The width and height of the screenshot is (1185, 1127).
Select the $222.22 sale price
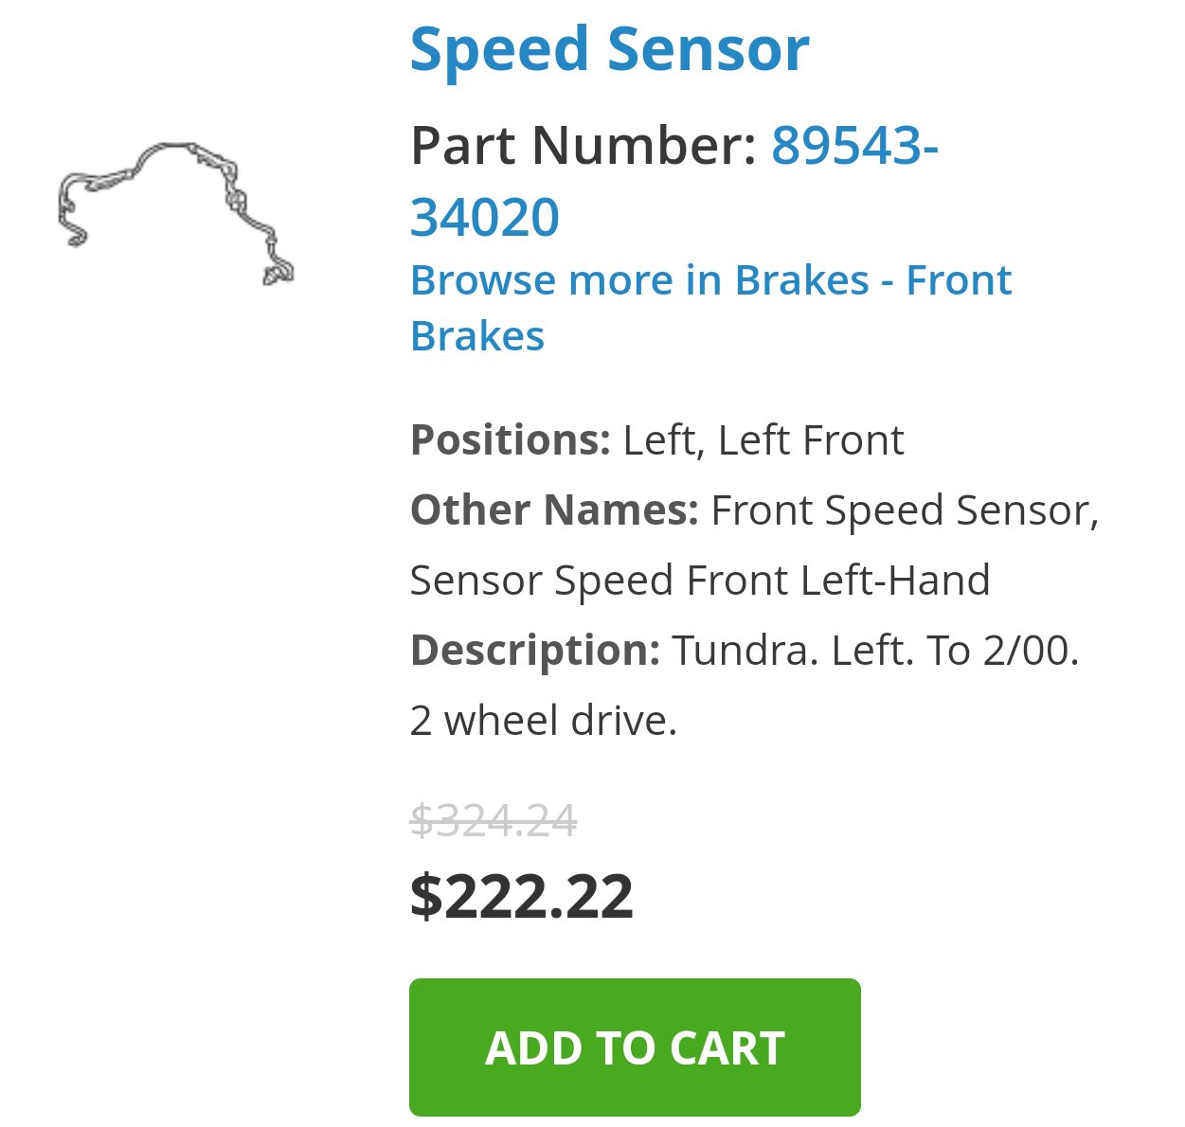point(522,896)
